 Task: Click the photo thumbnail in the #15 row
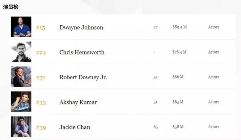pyautogui.click(x=21, y=27)
